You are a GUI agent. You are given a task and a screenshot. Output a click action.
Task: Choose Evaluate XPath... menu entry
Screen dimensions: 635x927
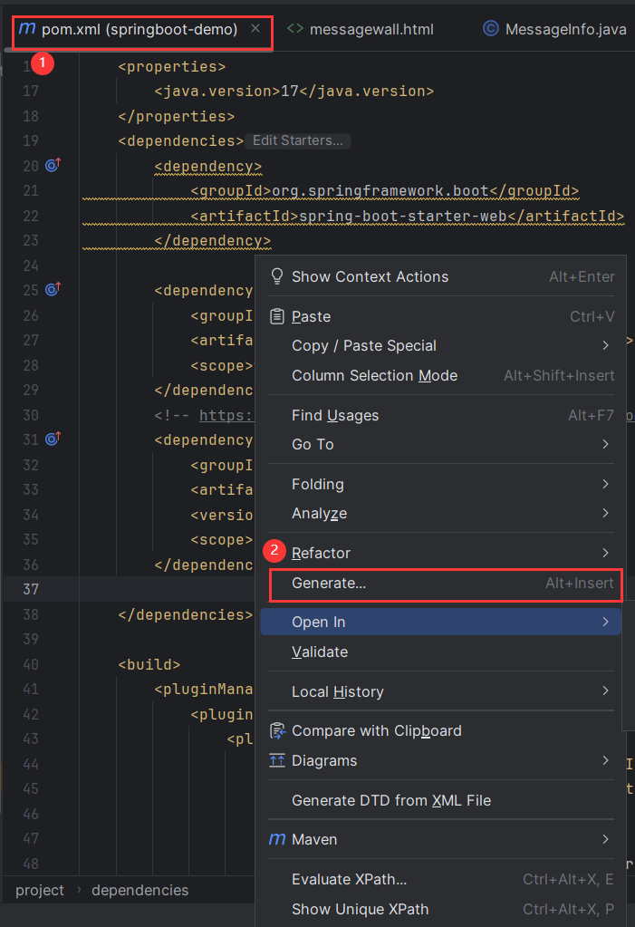point(440,879)
